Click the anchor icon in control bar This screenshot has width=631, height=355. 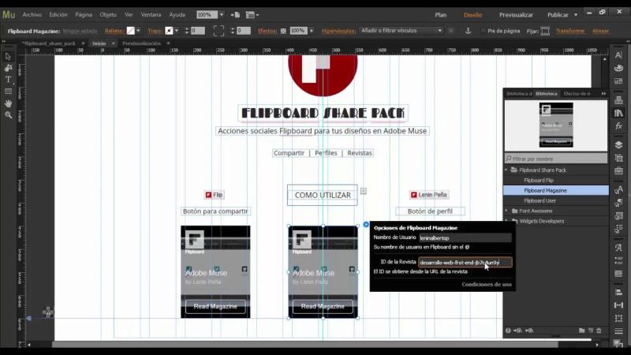point(468,31)
